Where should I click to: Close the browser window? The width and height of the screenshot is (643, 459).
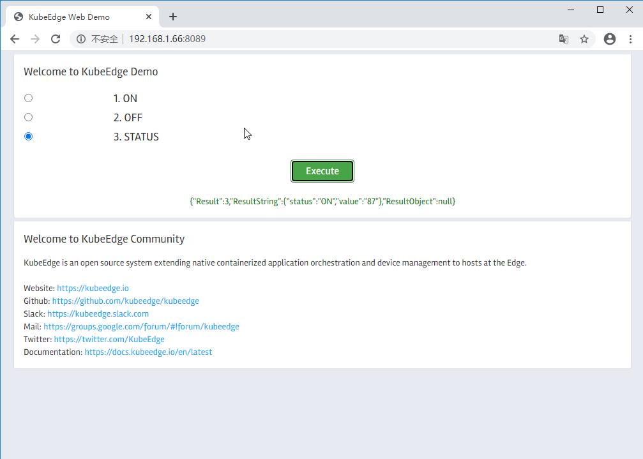point(630,10)
